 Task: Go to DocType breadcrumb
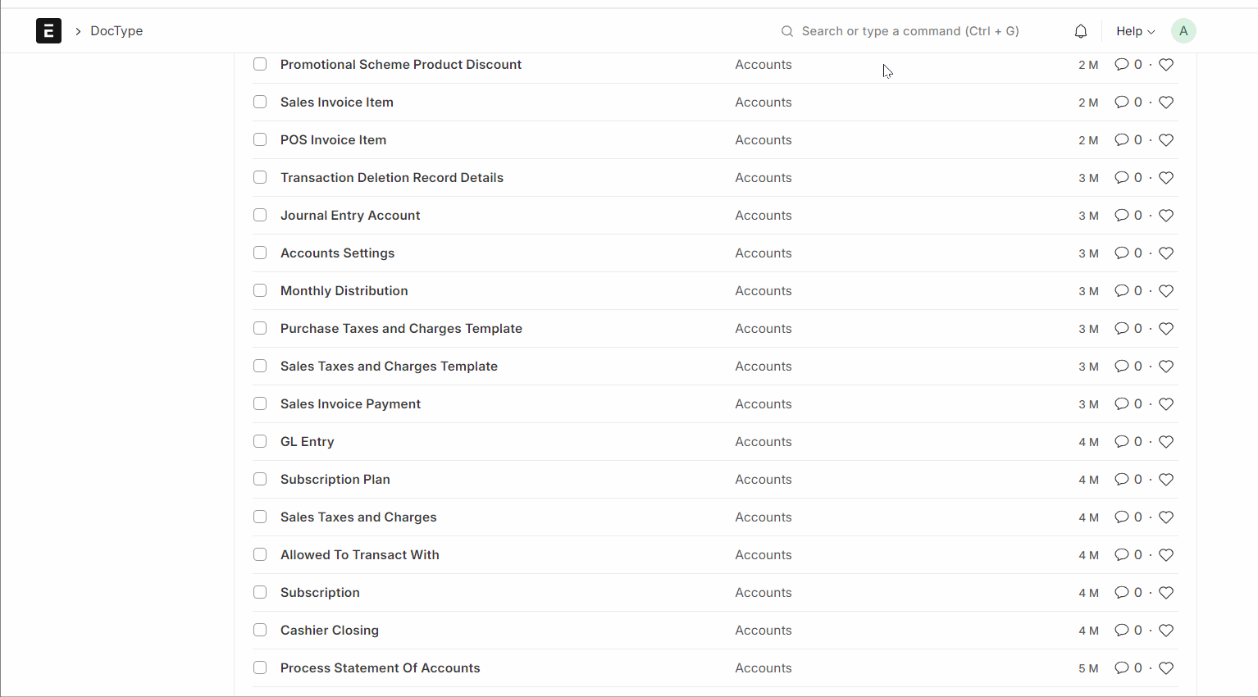[116, 31]
